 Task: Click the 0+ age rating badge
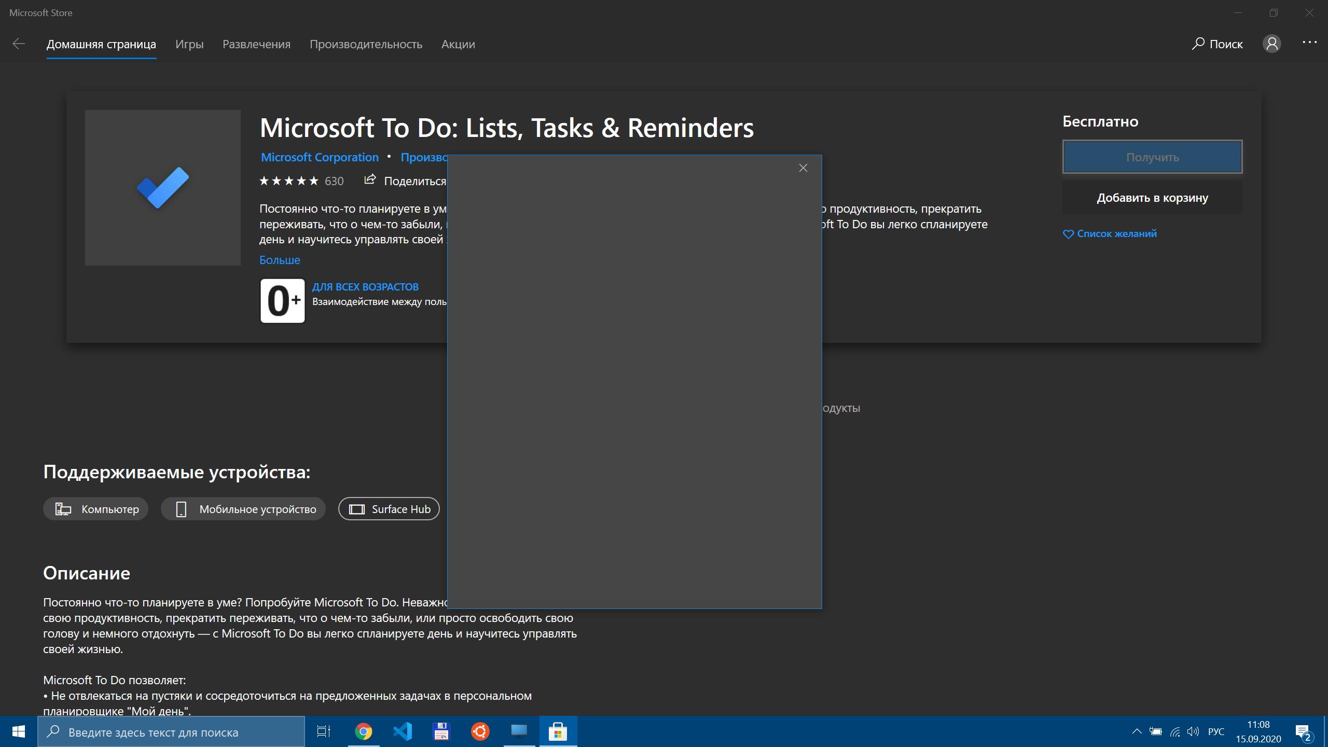(283, 301)
